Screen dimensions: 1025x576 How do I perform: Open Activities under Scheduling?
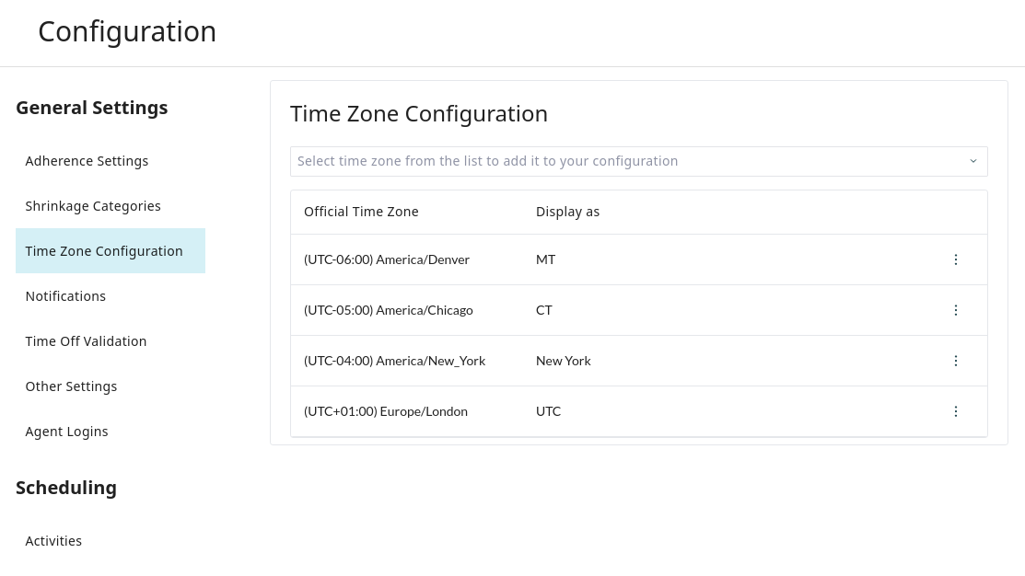tap(53, 541)
